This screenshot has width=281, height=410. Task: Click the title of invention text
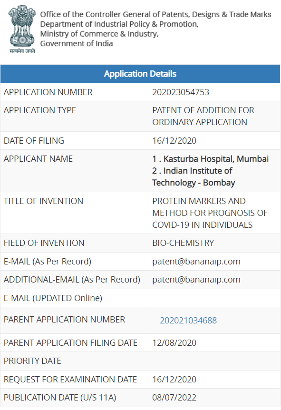[x=210, y=213]
